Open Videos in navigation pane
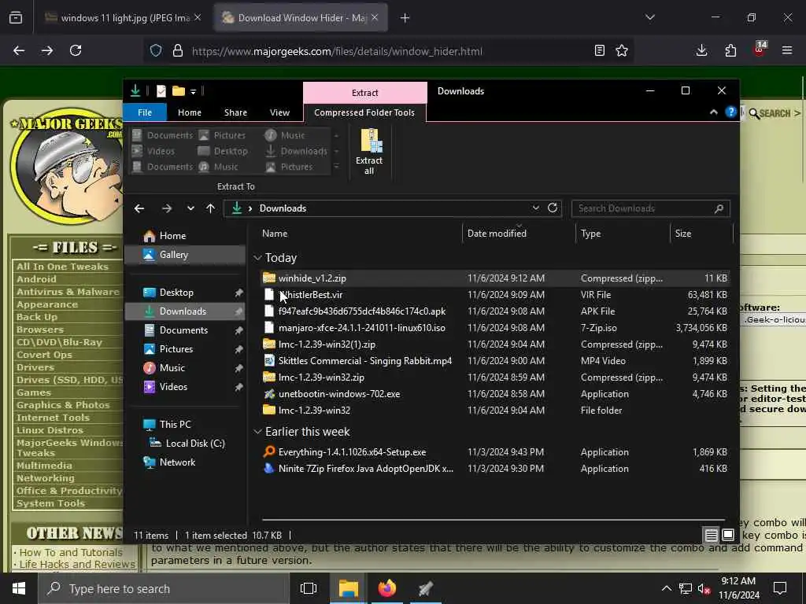Image resolution: width=806 pixels, height=604 pixels. (173, 387)
